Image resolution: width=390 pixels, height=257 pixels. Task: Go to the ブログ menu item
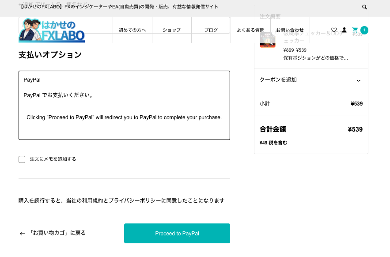pos(211,30)
